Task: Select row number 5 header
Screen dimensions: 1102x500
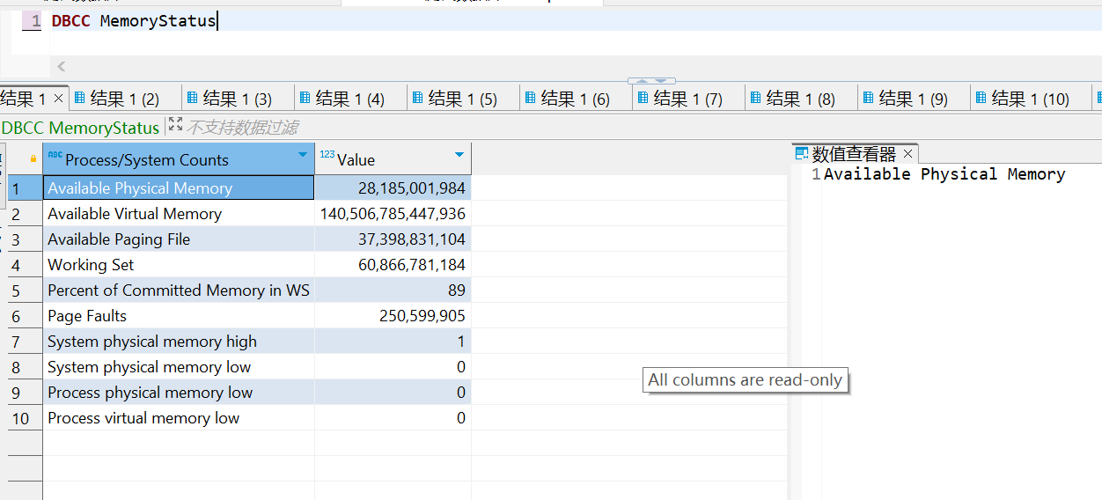Action: [x=16, y=290]
